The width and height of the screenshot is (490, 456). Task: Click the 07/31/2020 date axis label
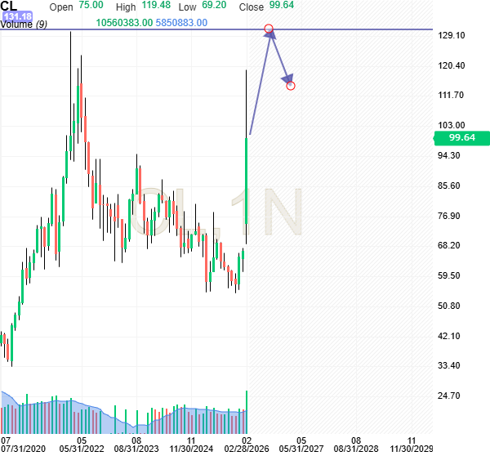pos(23,449)
